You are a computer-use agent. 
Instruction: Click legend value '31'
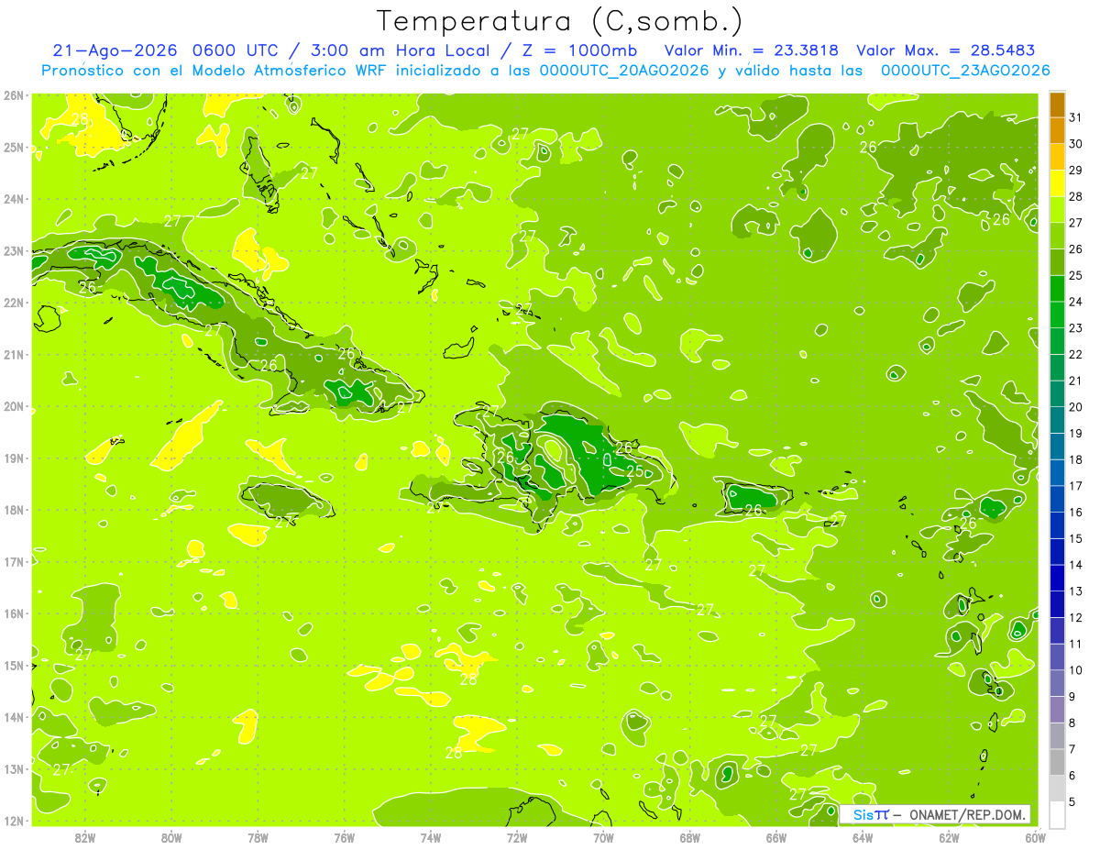point(1075,117)
